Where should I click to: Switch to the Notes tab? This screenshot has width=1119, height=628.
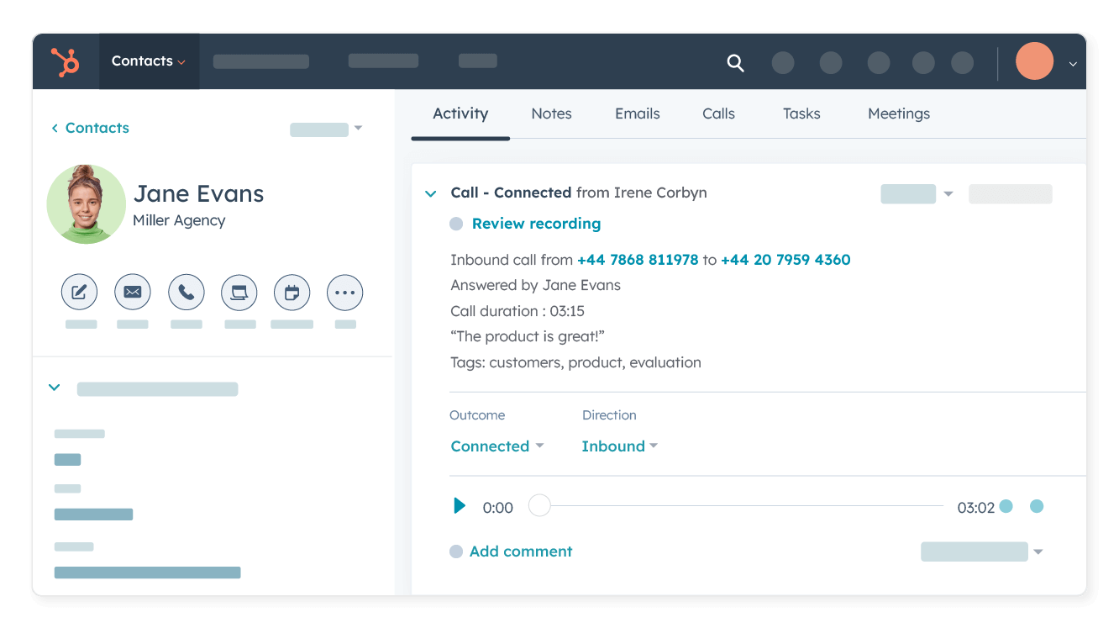pyautogui.click(x=551, y=113)
